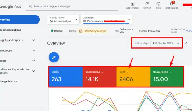Click the Overview page heading
The width and height of the screenshot is (192, 111).
coord(56,43)
